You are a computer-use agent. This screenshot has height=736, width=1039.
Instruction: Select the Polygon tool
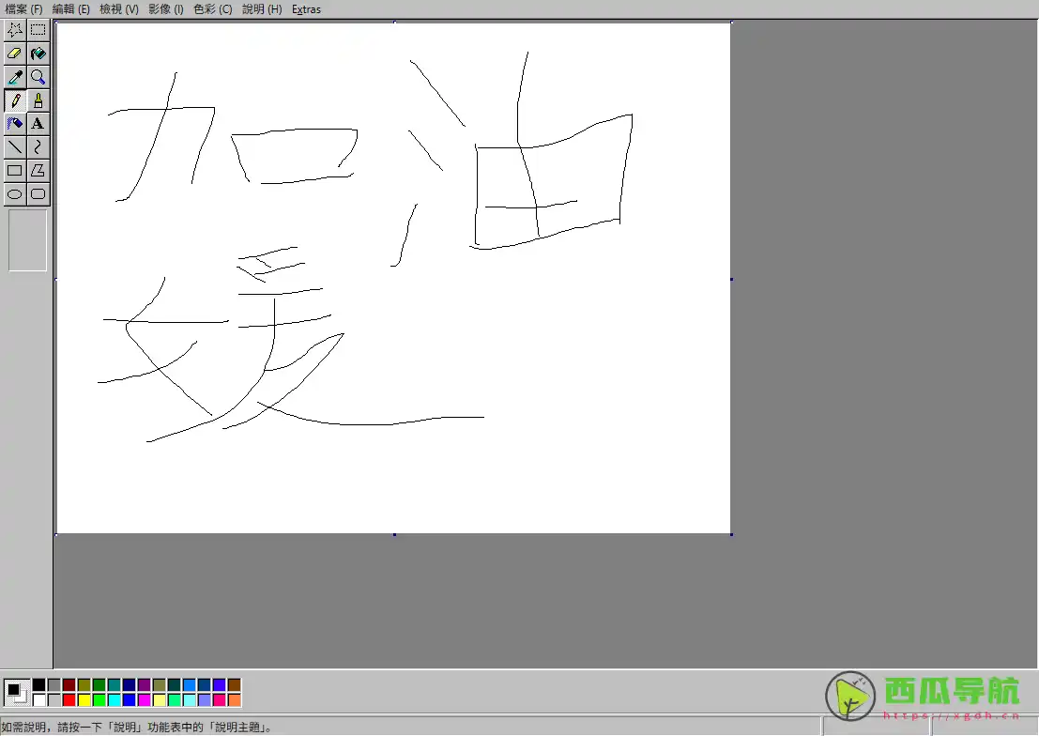(x=38, y=171)
